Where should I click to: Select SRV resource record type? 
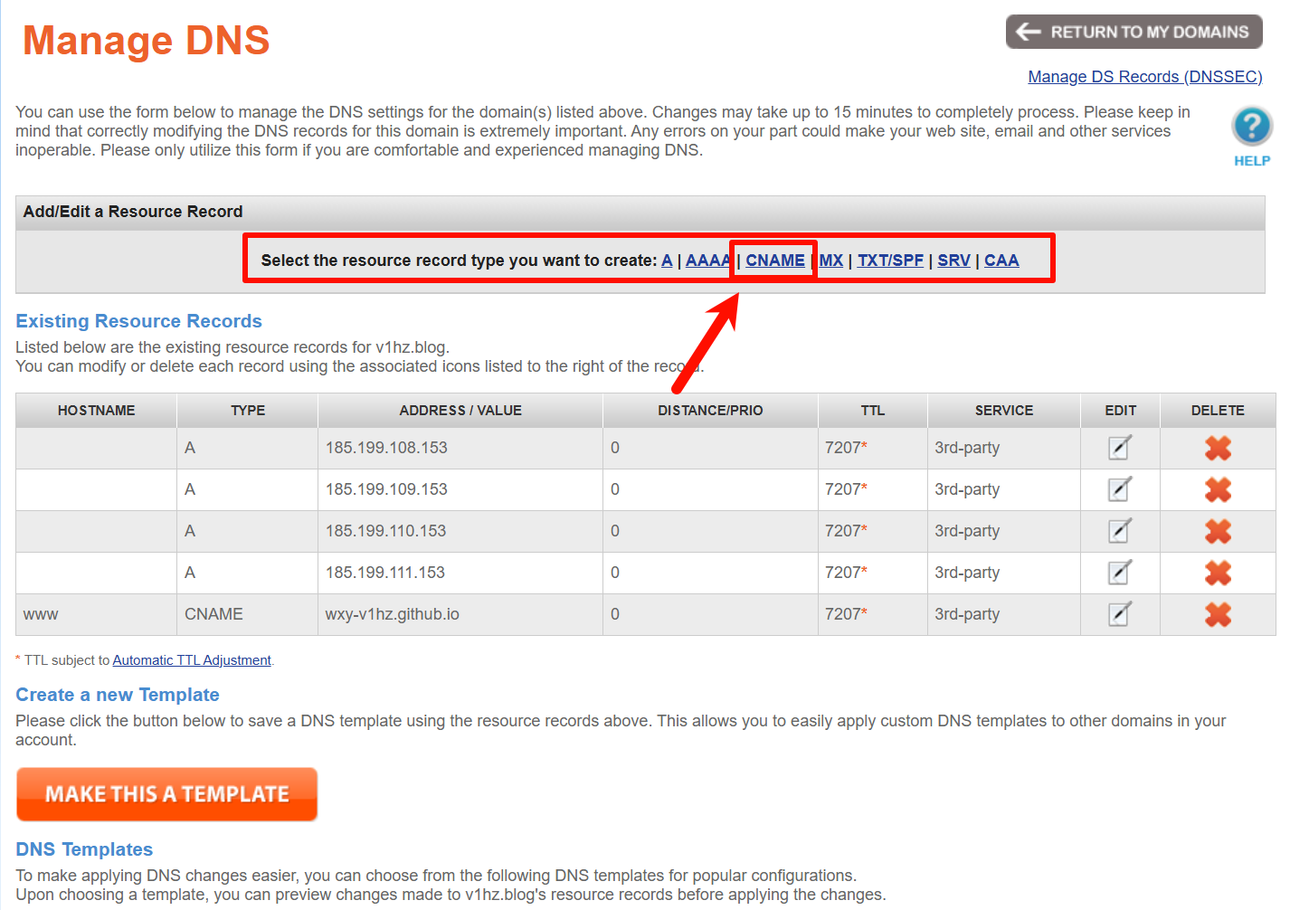953,261
